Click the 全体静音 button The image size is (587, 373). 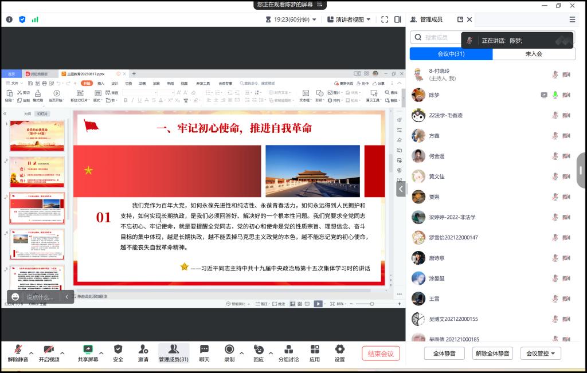444,354
